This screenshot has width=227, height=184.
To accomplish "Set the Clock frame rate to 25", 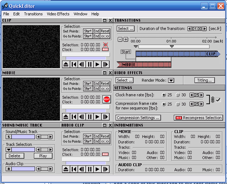I will coord(164,95).
